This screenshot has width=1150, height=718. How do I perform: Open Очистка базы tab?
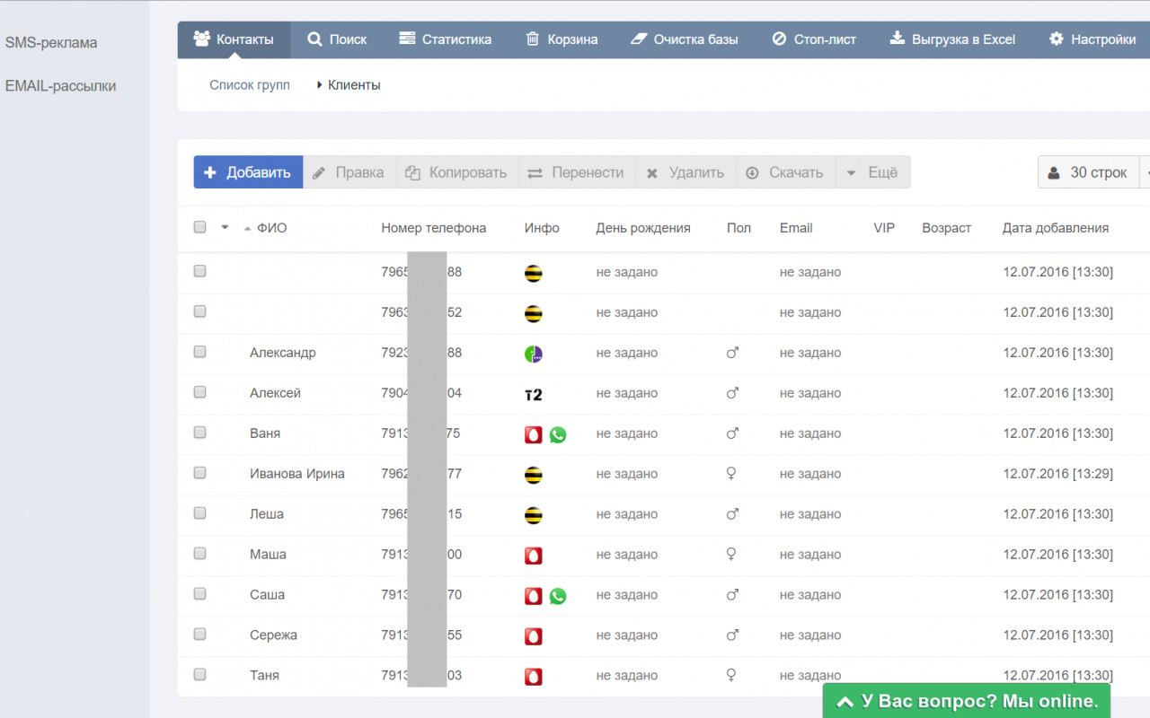point(685,39)
